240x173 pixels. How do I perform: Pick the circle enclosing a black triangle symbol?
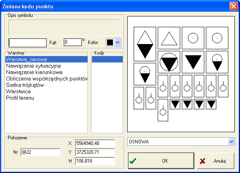[169, 62]
